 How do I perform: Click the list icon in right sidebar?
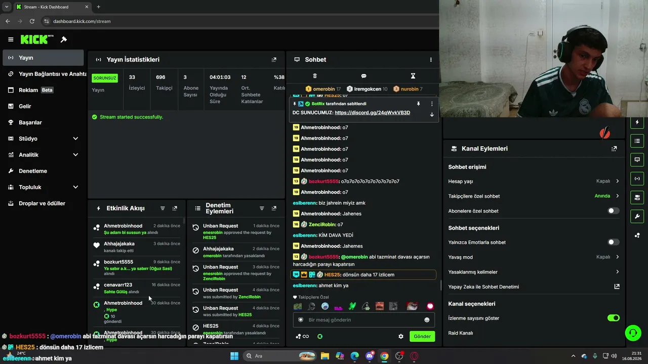(637, 141)
